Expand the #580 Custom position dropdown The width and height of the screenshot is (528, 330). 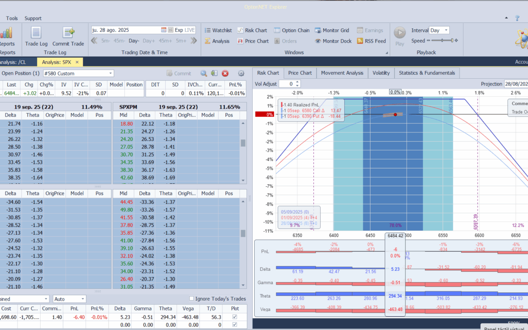tap(110, 73)
